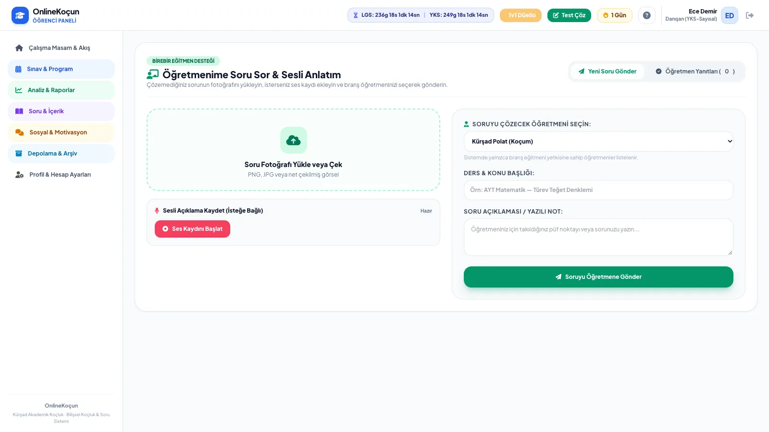This screenshot has height=432, width=769.
Task: Open Sınav & Program menu item
Action: click(x=61, y=69)
